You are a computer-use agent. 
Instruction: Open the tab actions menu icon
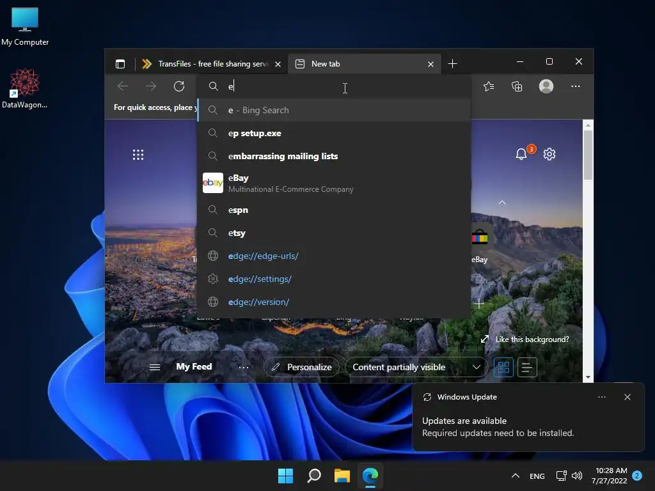(x=120, y=64)
